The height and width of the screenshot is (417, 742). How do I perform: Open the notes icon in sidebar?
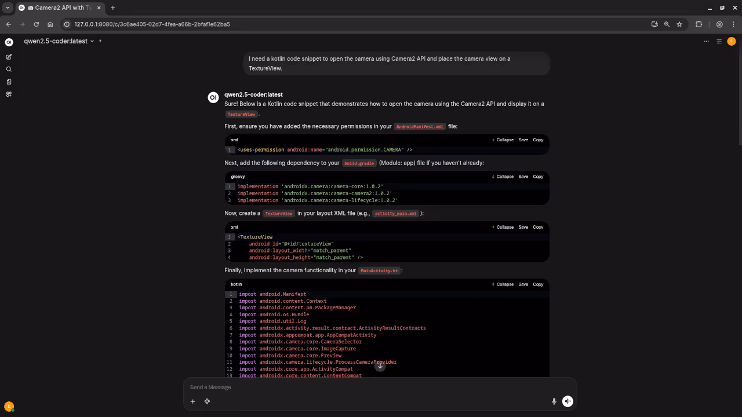9,82
